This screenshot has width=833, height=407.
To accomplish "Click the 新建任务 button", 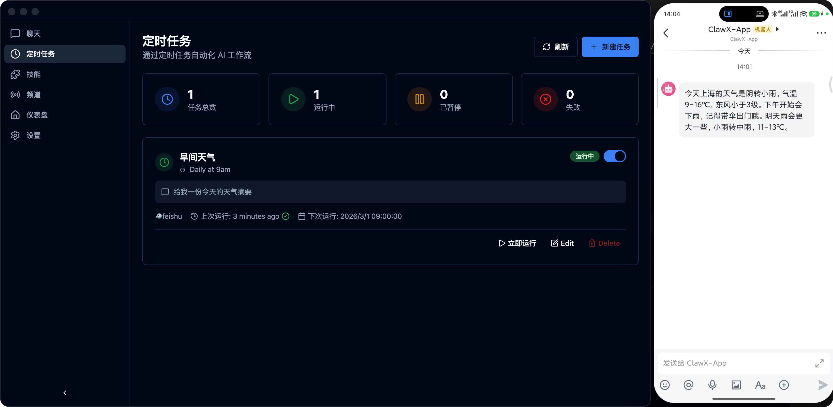I will [x=610, y=47].
